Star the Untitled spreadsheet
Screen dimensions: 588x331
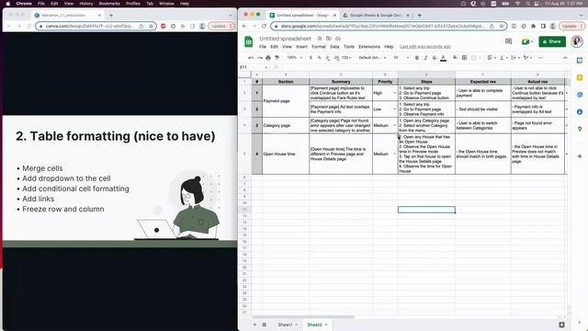click(320, 39)
